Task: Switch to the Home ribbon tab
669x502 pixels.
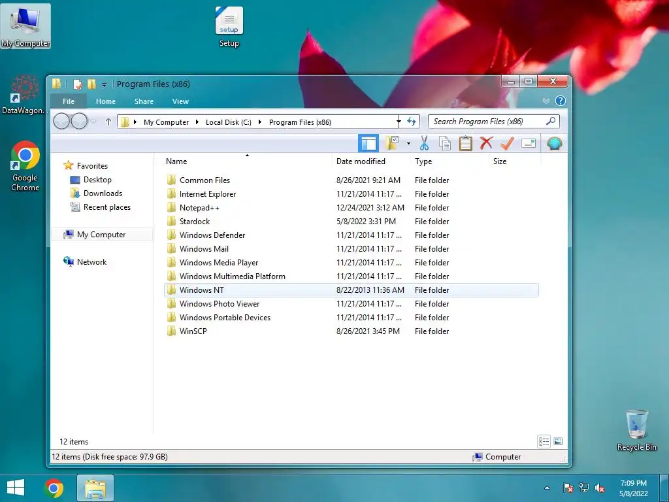Action: tap(105, 101)
